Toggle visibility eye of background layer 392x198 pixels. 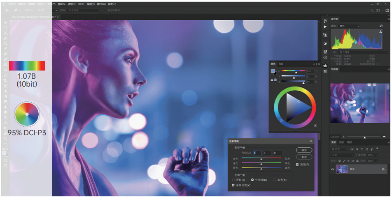click(333, 169)
